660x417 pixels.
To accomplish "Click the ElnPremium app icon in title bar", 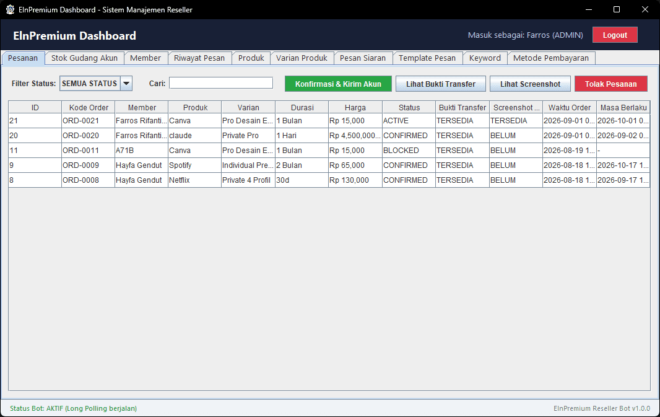I will click(x=10, y=9).
